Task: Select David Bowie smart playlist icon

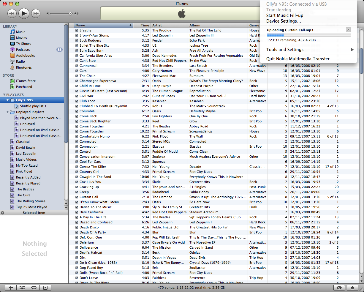Action: click(12, 148)
